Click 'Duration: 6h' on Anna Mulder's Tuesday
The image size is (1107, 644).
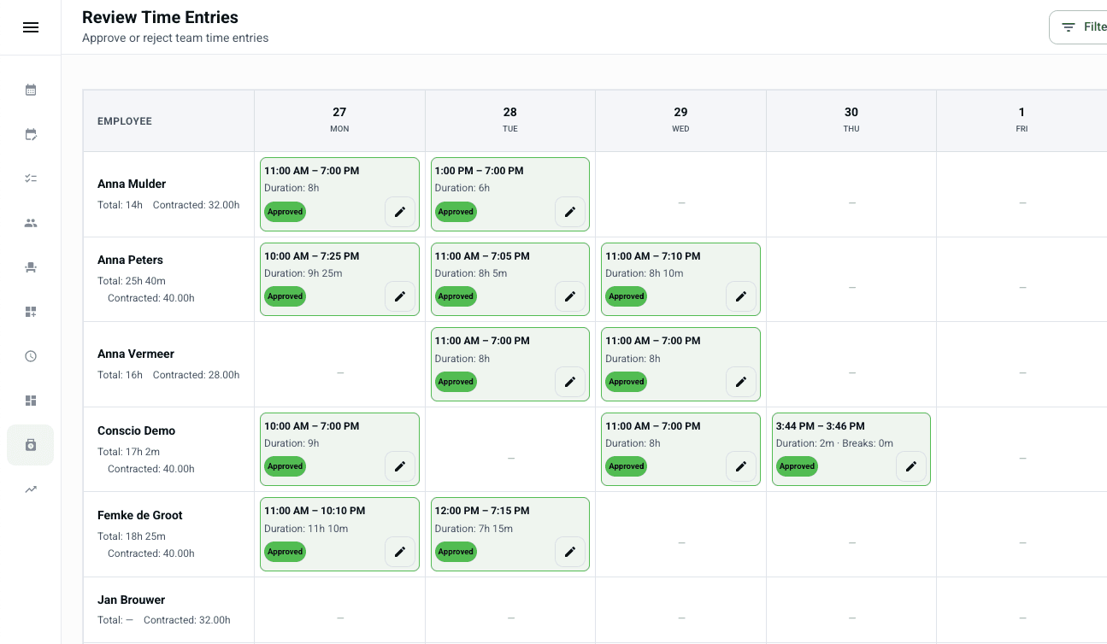[x=462, y=188]
